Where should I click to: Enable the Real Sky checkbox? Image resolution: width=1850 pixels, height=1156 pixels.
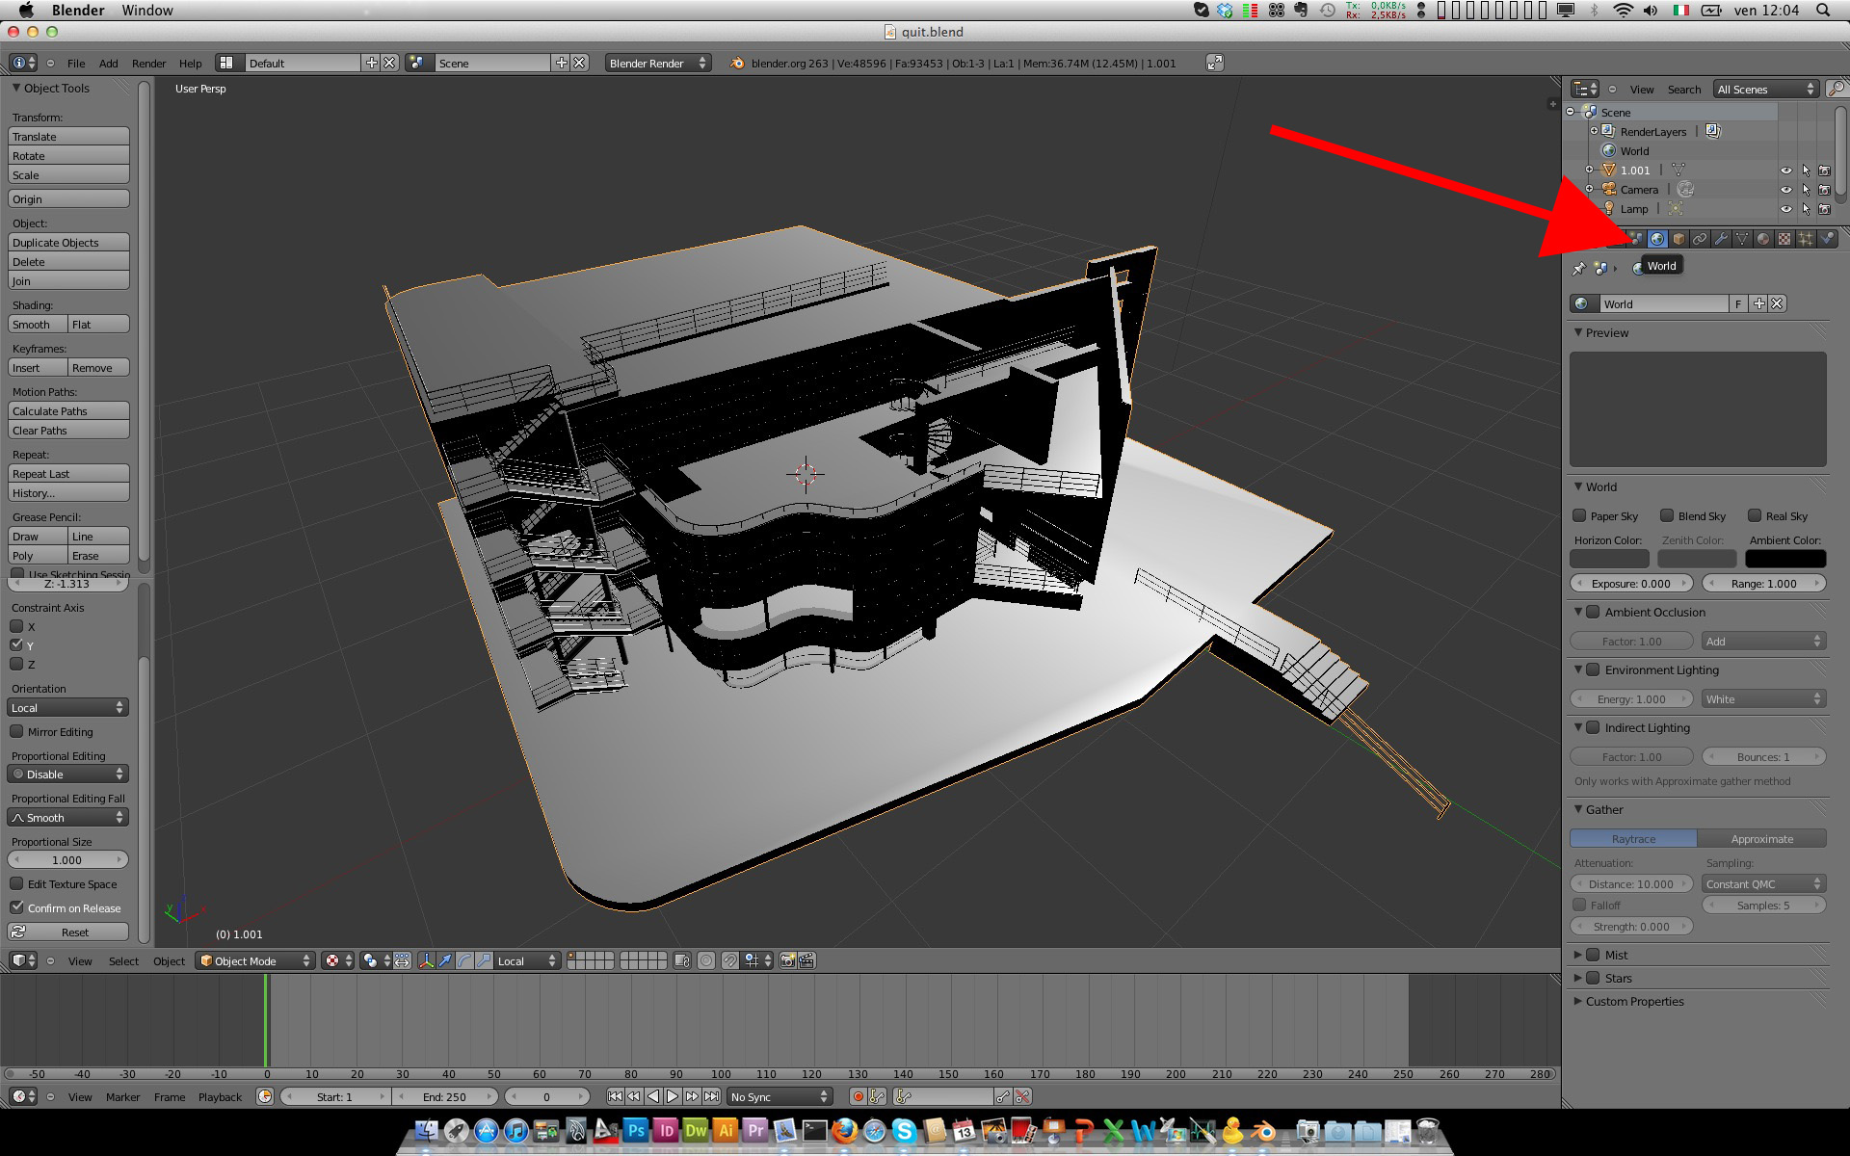click(1755, 515)
